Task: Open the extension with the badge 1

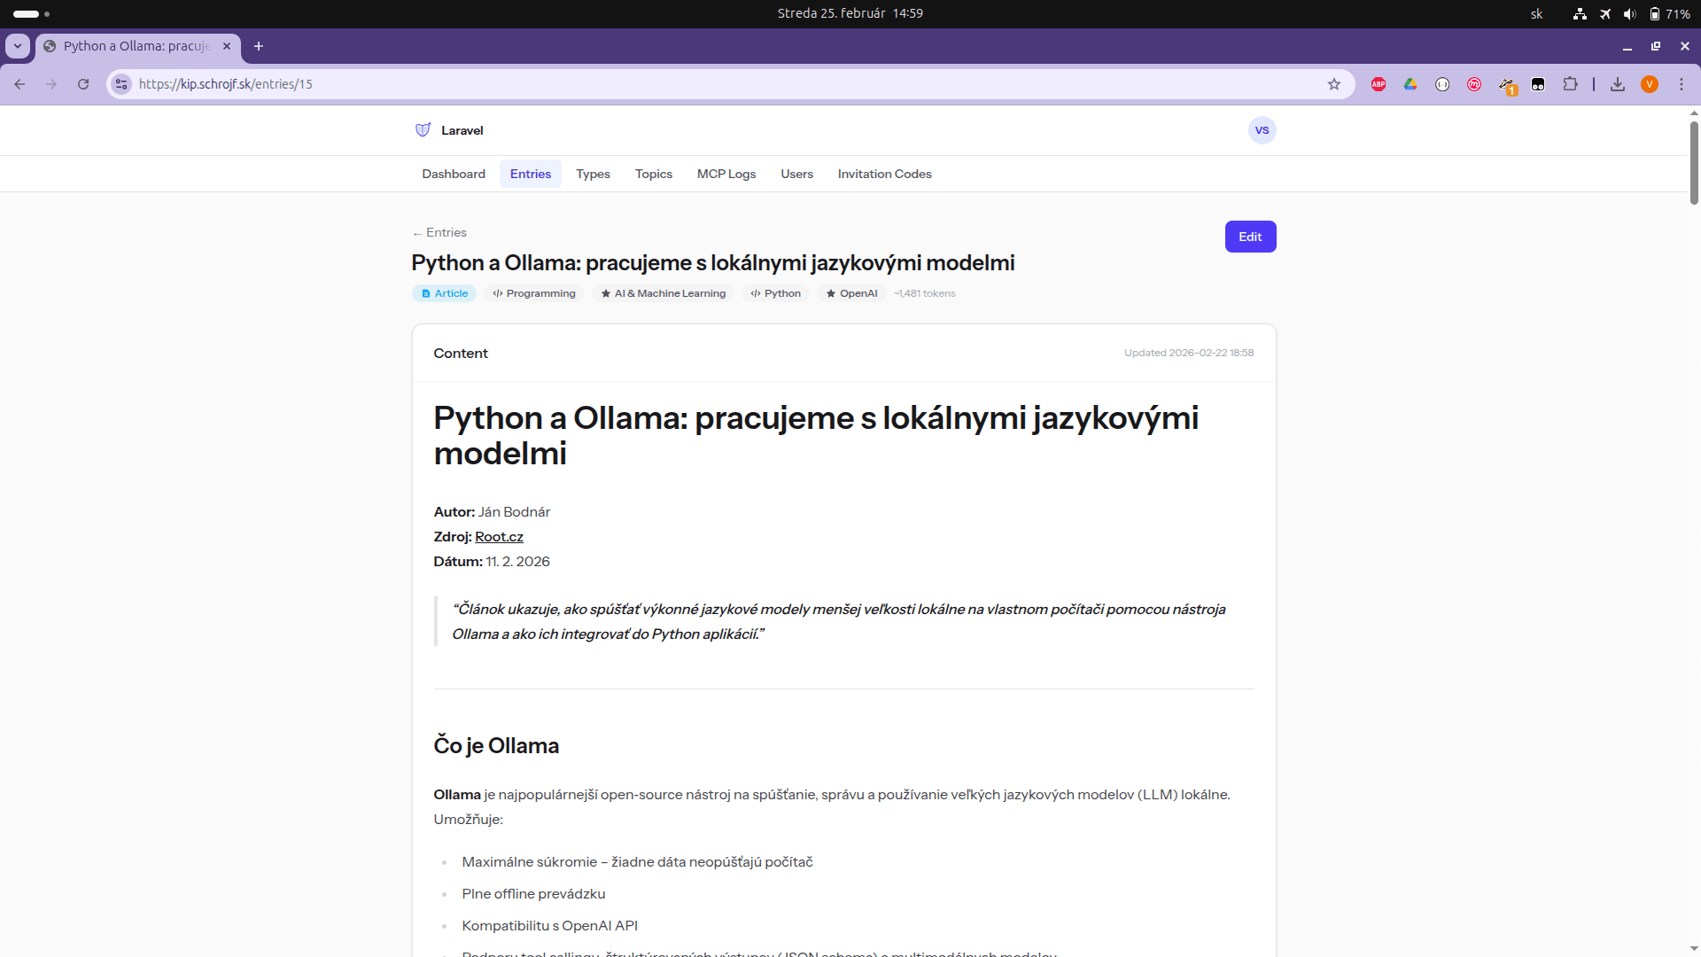Action: (1507, 85)
